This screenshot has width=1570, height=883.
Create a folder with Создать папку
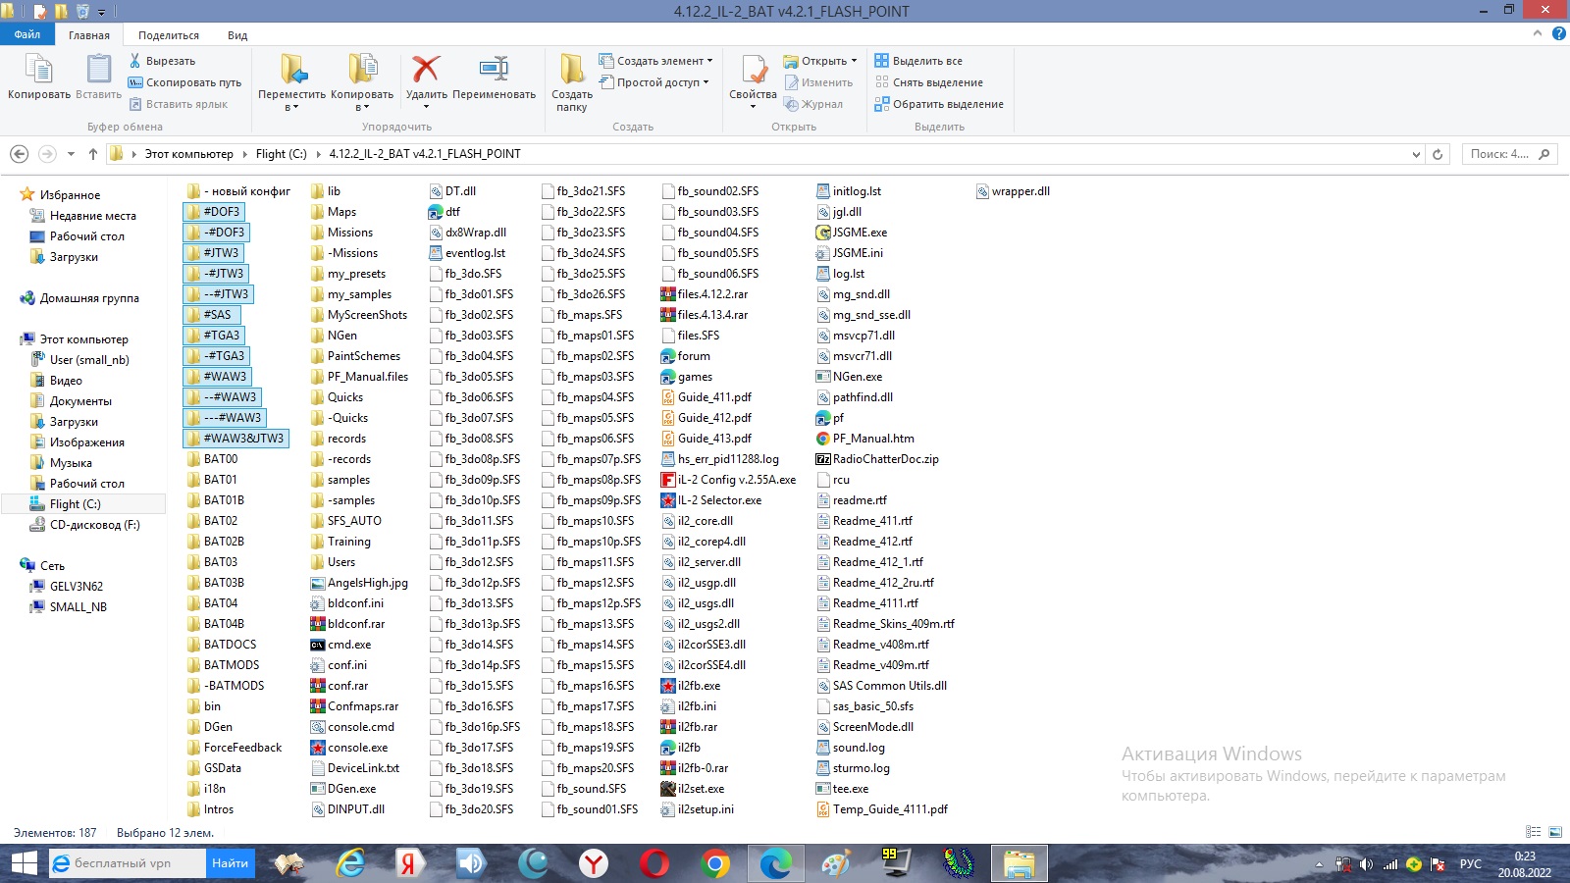click(572, 82)
